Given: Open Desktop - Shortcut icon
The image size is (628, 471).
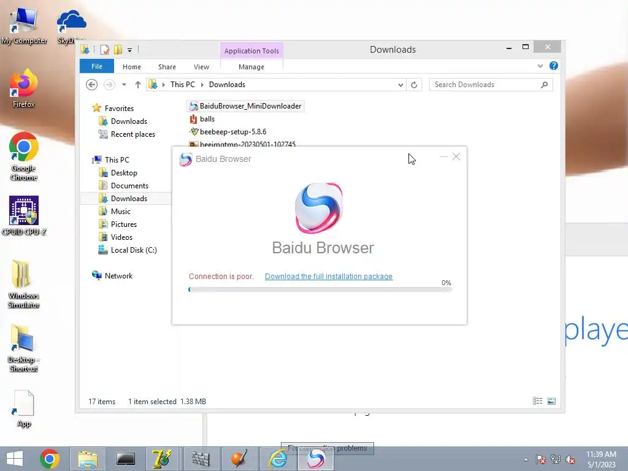Looking at the screenshot, I should [x=24, y=348].
